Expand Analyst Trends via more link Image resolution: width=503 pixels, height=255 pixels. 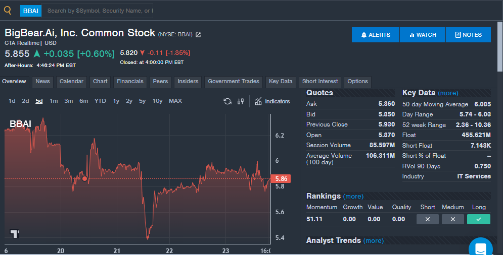[x=373, y=241]
